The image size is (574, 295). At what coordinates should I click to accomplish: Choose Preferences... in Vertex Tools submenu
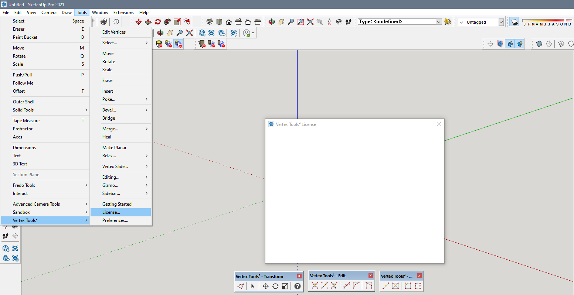point(121,220)
